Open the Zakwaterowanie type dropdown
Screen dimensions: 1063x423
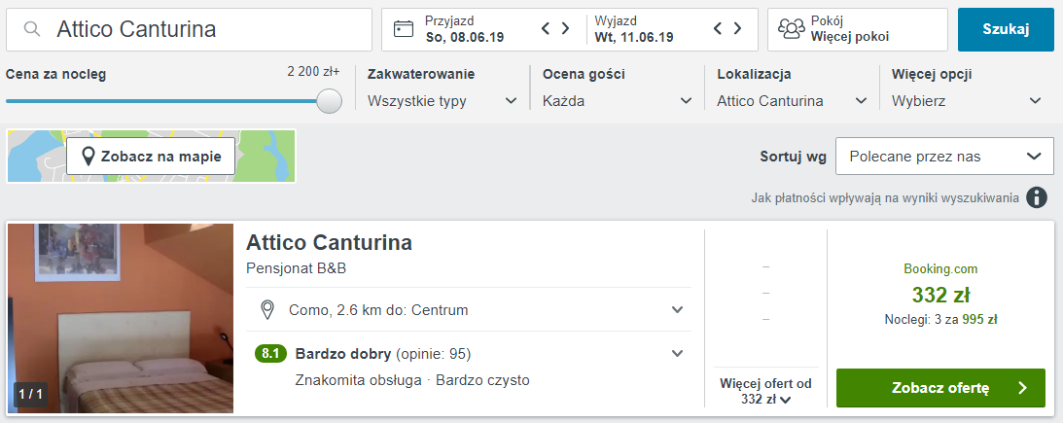point(443,101)
